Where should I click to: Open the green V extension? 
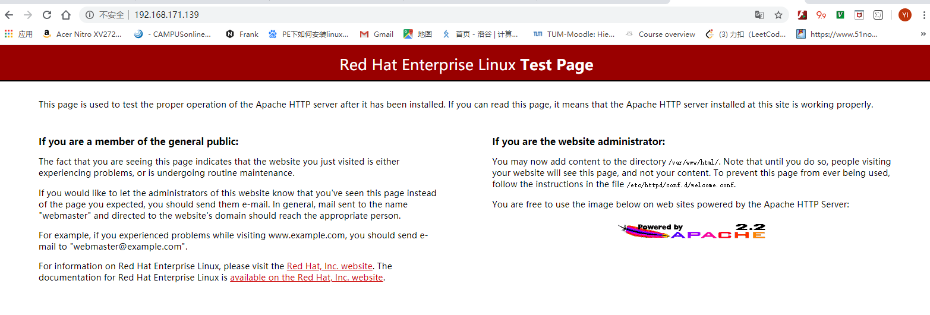[840, 15]
